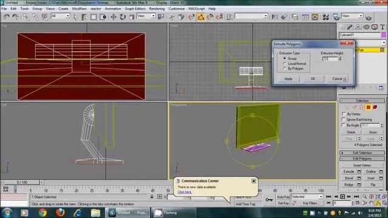Enable the By Vertex checkbox
This screenshot has width=388, height=218.
tap(344, 114)
